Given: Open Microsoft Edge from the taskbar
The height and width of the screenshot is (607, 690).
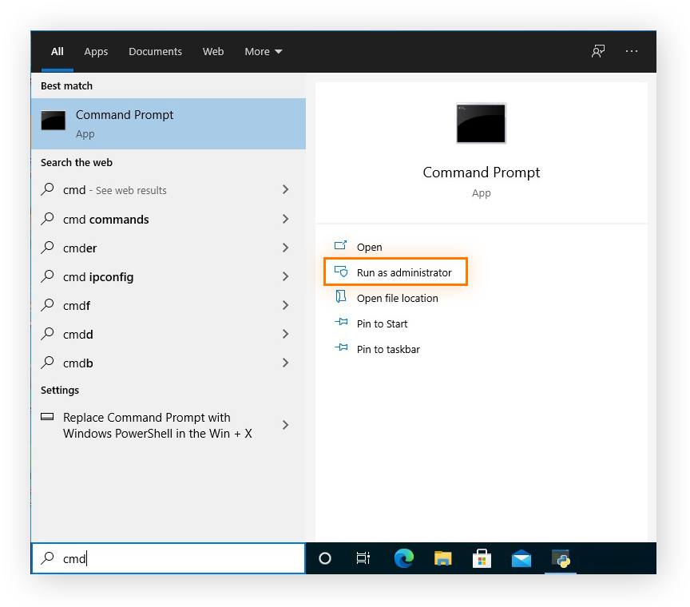Looking at the screenshot, I should (x=403, y=558).
